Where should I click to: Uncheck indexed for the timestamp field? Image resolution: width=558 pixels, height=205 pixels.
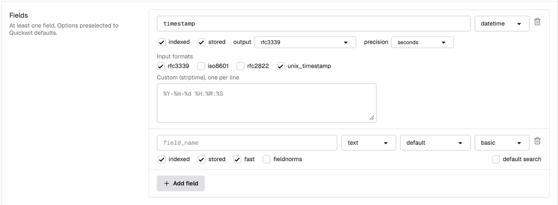tap(161, 42)
